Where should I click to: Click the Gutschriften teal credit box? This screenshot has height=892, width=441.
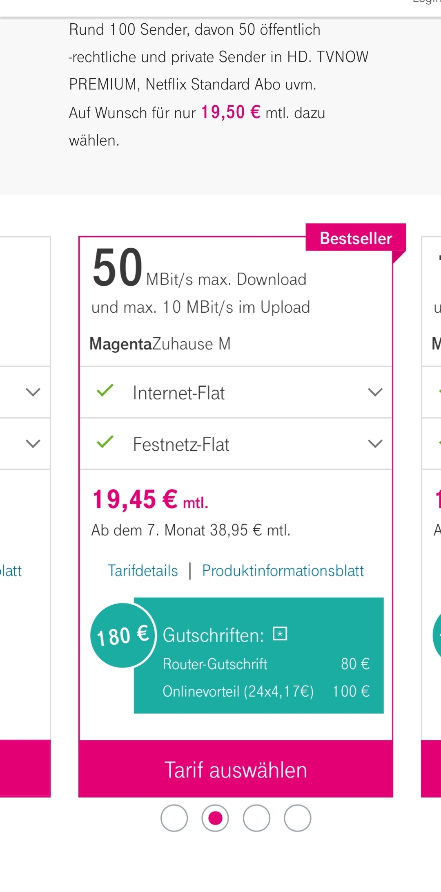pyautogui.click(x=258, y=655)
